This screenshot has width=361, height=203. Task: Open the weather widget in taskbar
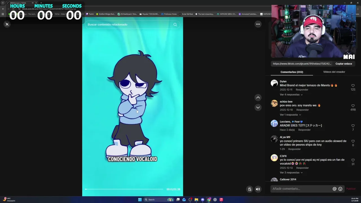coord(9,200)
